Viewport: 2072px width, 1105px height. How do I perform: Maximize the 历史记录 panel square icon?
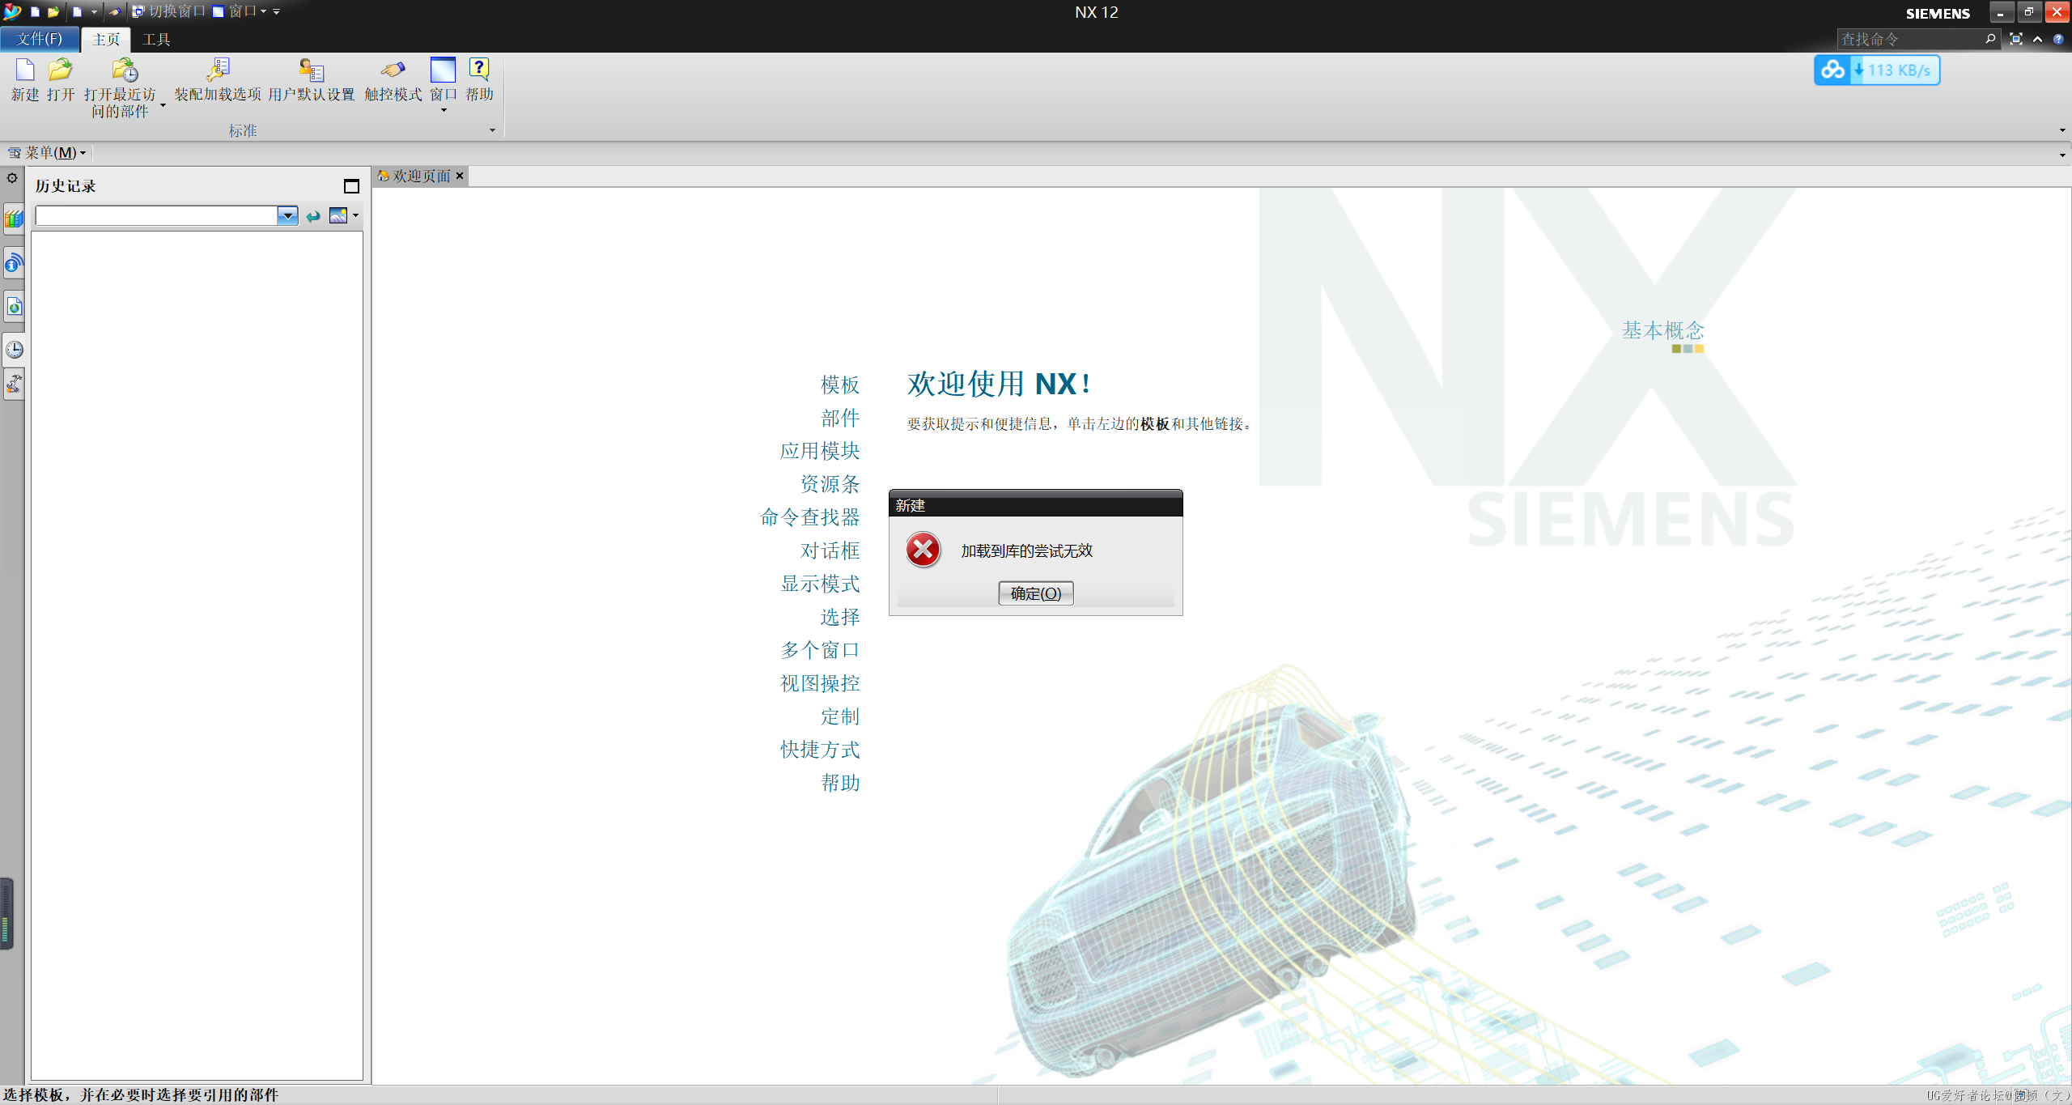pos(351,186)
